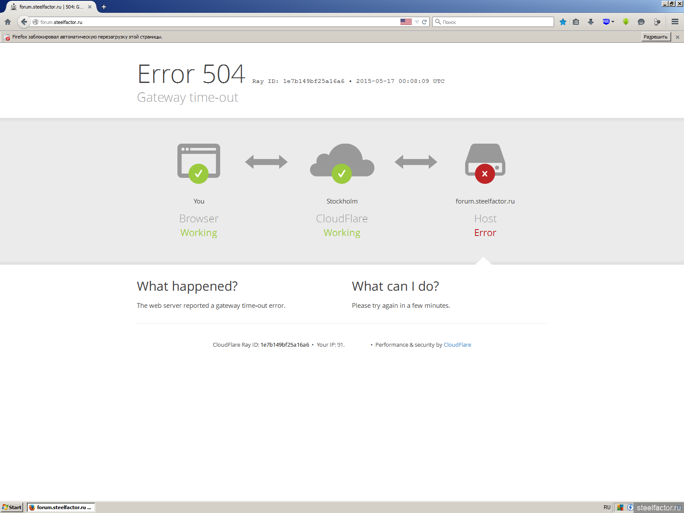The height and width of the screenshot is (513, 684).
Task: Open the AVG antivirus tray icon
Action: coord(620,507)
